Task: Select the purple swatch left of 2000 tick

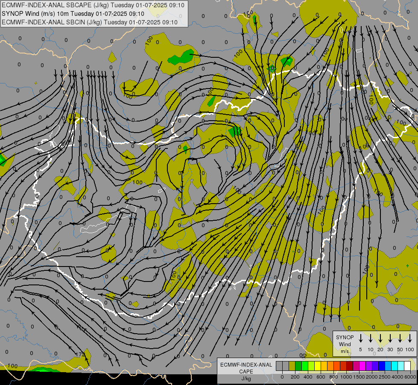Action: [369, 366]
